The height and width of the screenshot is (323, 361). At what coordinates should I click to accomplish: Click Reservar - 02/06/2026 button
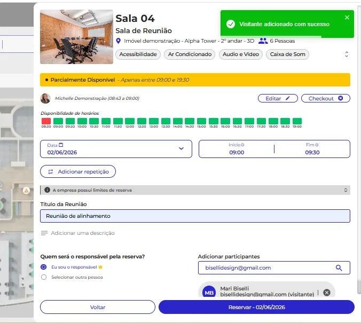click(256, 307)
